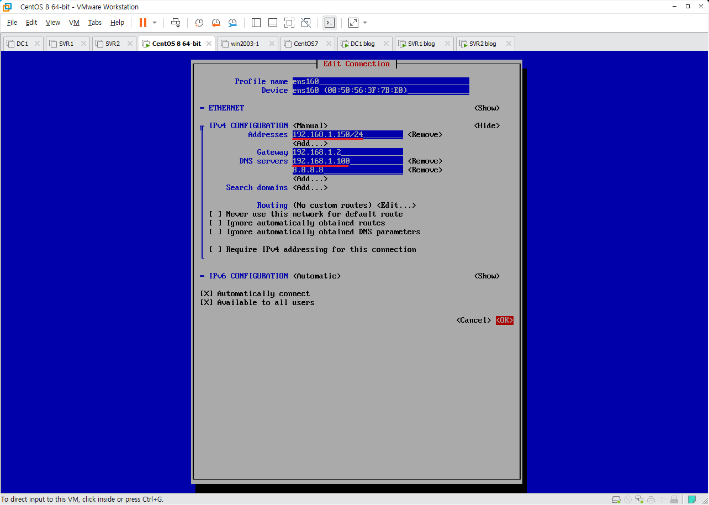Click the VMware Workstation title bar logo

click(x=7, y=7)
